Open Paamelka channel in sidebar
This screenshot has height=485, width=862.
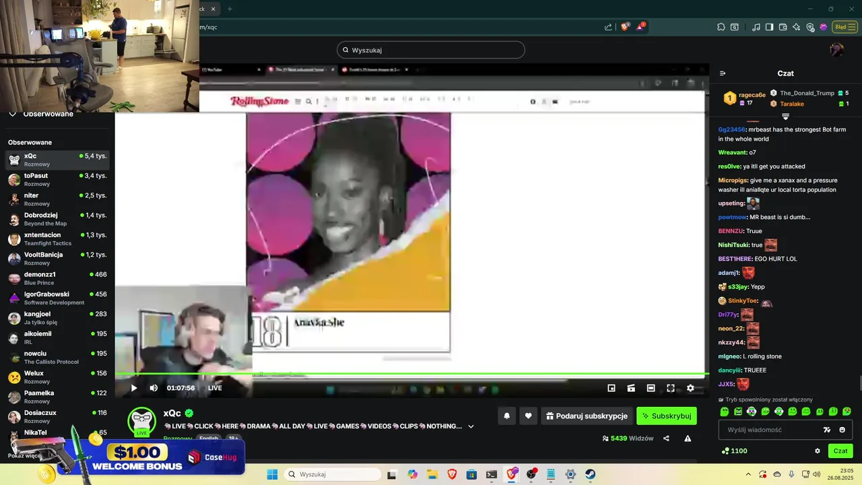pos(57,397)
